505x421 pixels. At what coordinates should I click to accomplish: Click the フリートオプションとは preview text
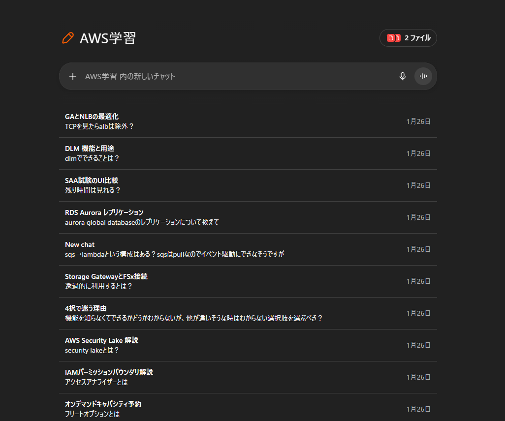[x=92, y=414]
